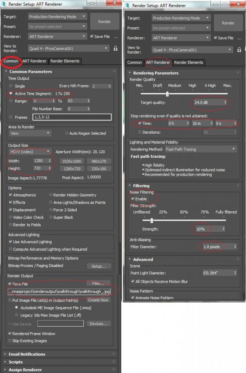The height and width of the screenshot is (373, 246).
Task: Toggle Noise Filtering Enable checkbox
Action: pyautogui.click(x=133, y=199)
